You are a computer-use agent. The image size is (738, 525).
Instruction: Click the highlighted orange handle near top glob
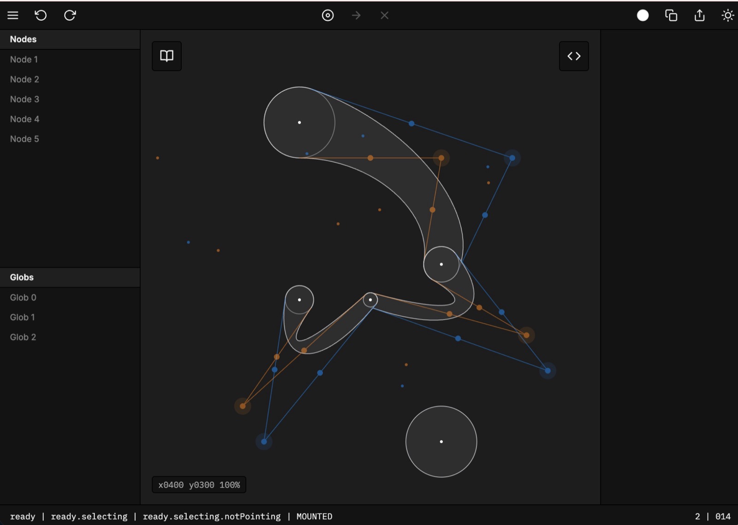[441, 158]
